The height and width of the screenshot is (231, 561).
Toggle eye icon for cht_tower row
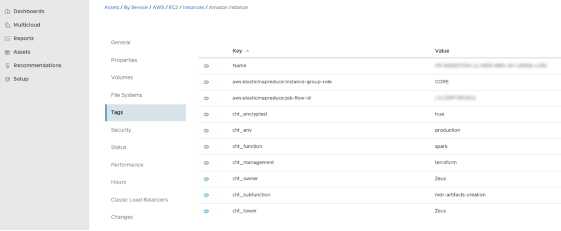click(x=207, y=211)
